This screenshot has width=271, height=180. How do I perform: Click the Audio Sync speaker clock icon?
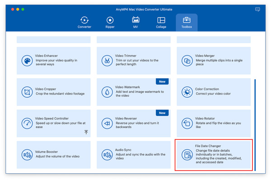pyautogui.click(x=107, y=155)
